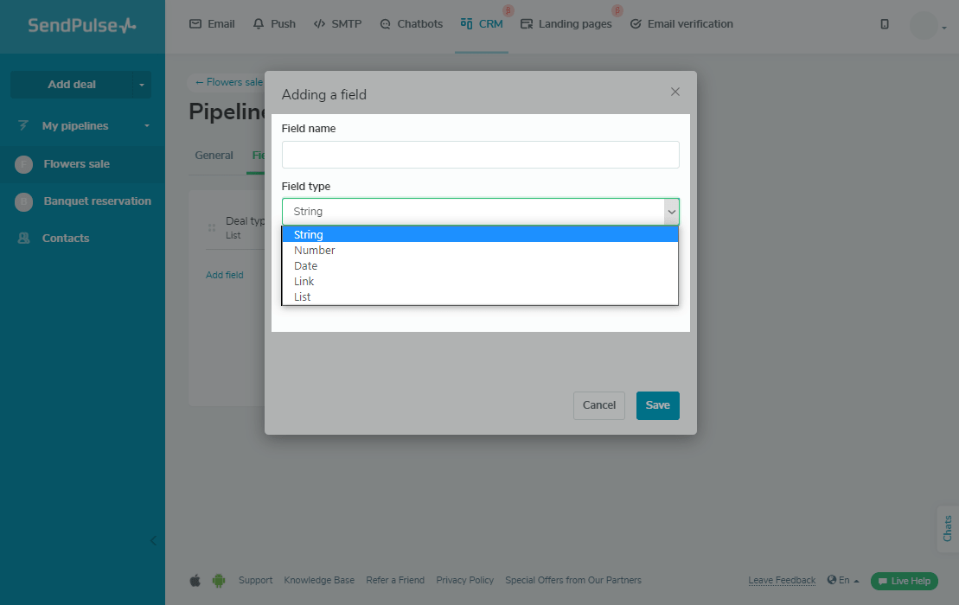The image size is (959, 605).
Task: Collapse the sidebar with the chevron arrow
Action: (154, 541)
